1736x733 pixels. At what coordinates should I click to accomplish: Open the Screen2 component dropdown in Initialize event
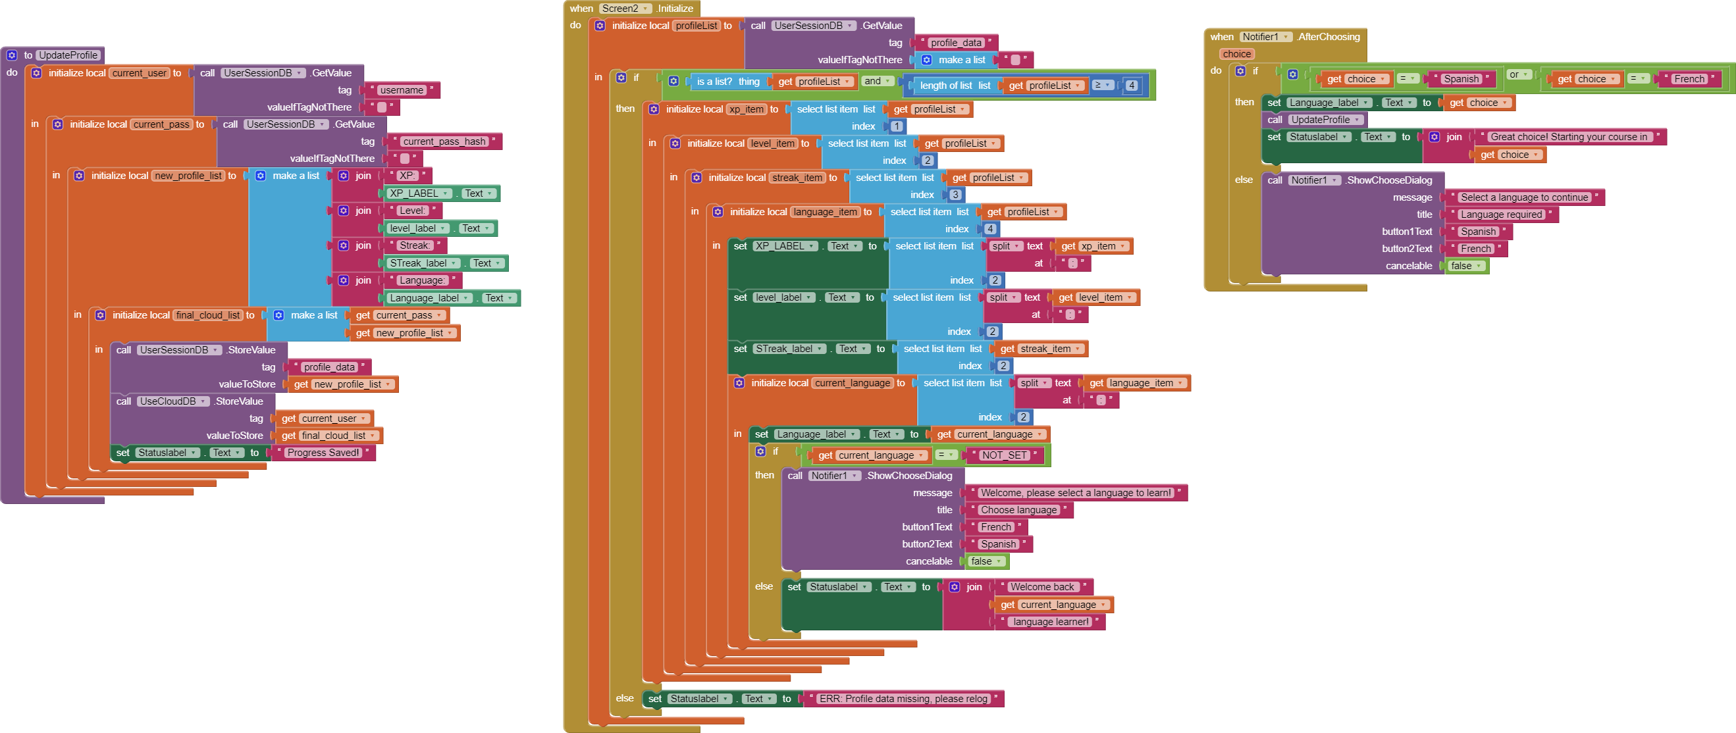[x=626, y=9]
